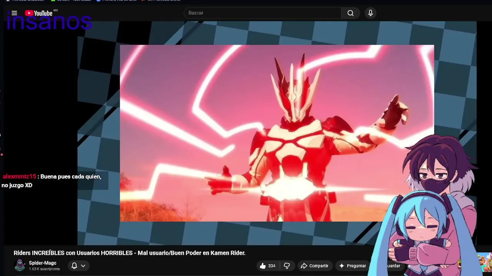Open the YouTube hamburger guide menu
Screen dimensions: 492x276
(14, 13)
